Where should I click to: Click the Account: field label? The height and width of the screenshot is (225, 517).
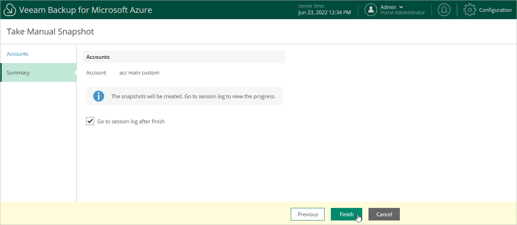pyautogui.click(x=97, y=73)
